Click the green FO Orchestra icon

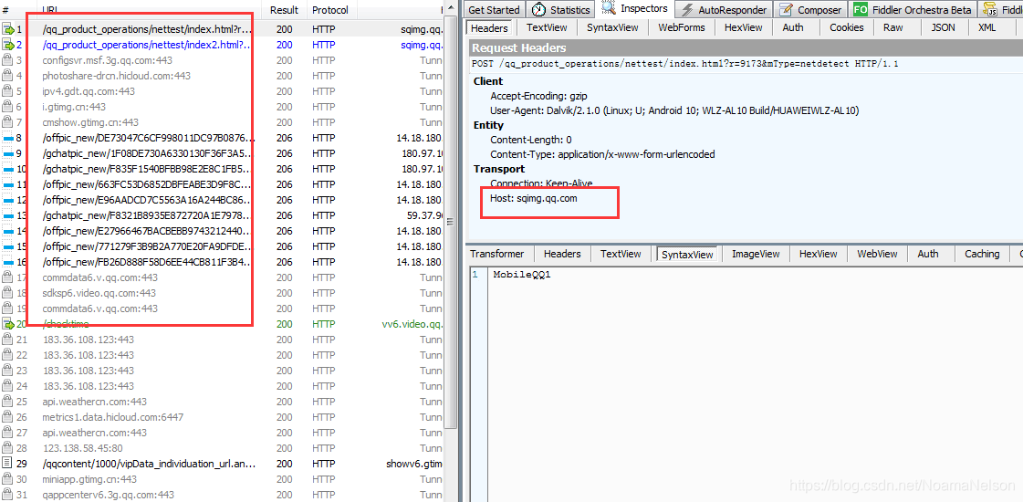[861, 10]
